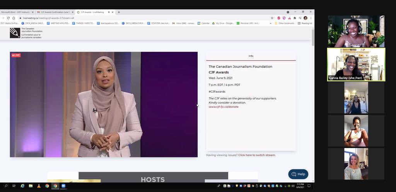Image resolution: width=396 pixels, height=192 pixels.
Task: Select the third Zoom participant tile
Action: [356, 98]
